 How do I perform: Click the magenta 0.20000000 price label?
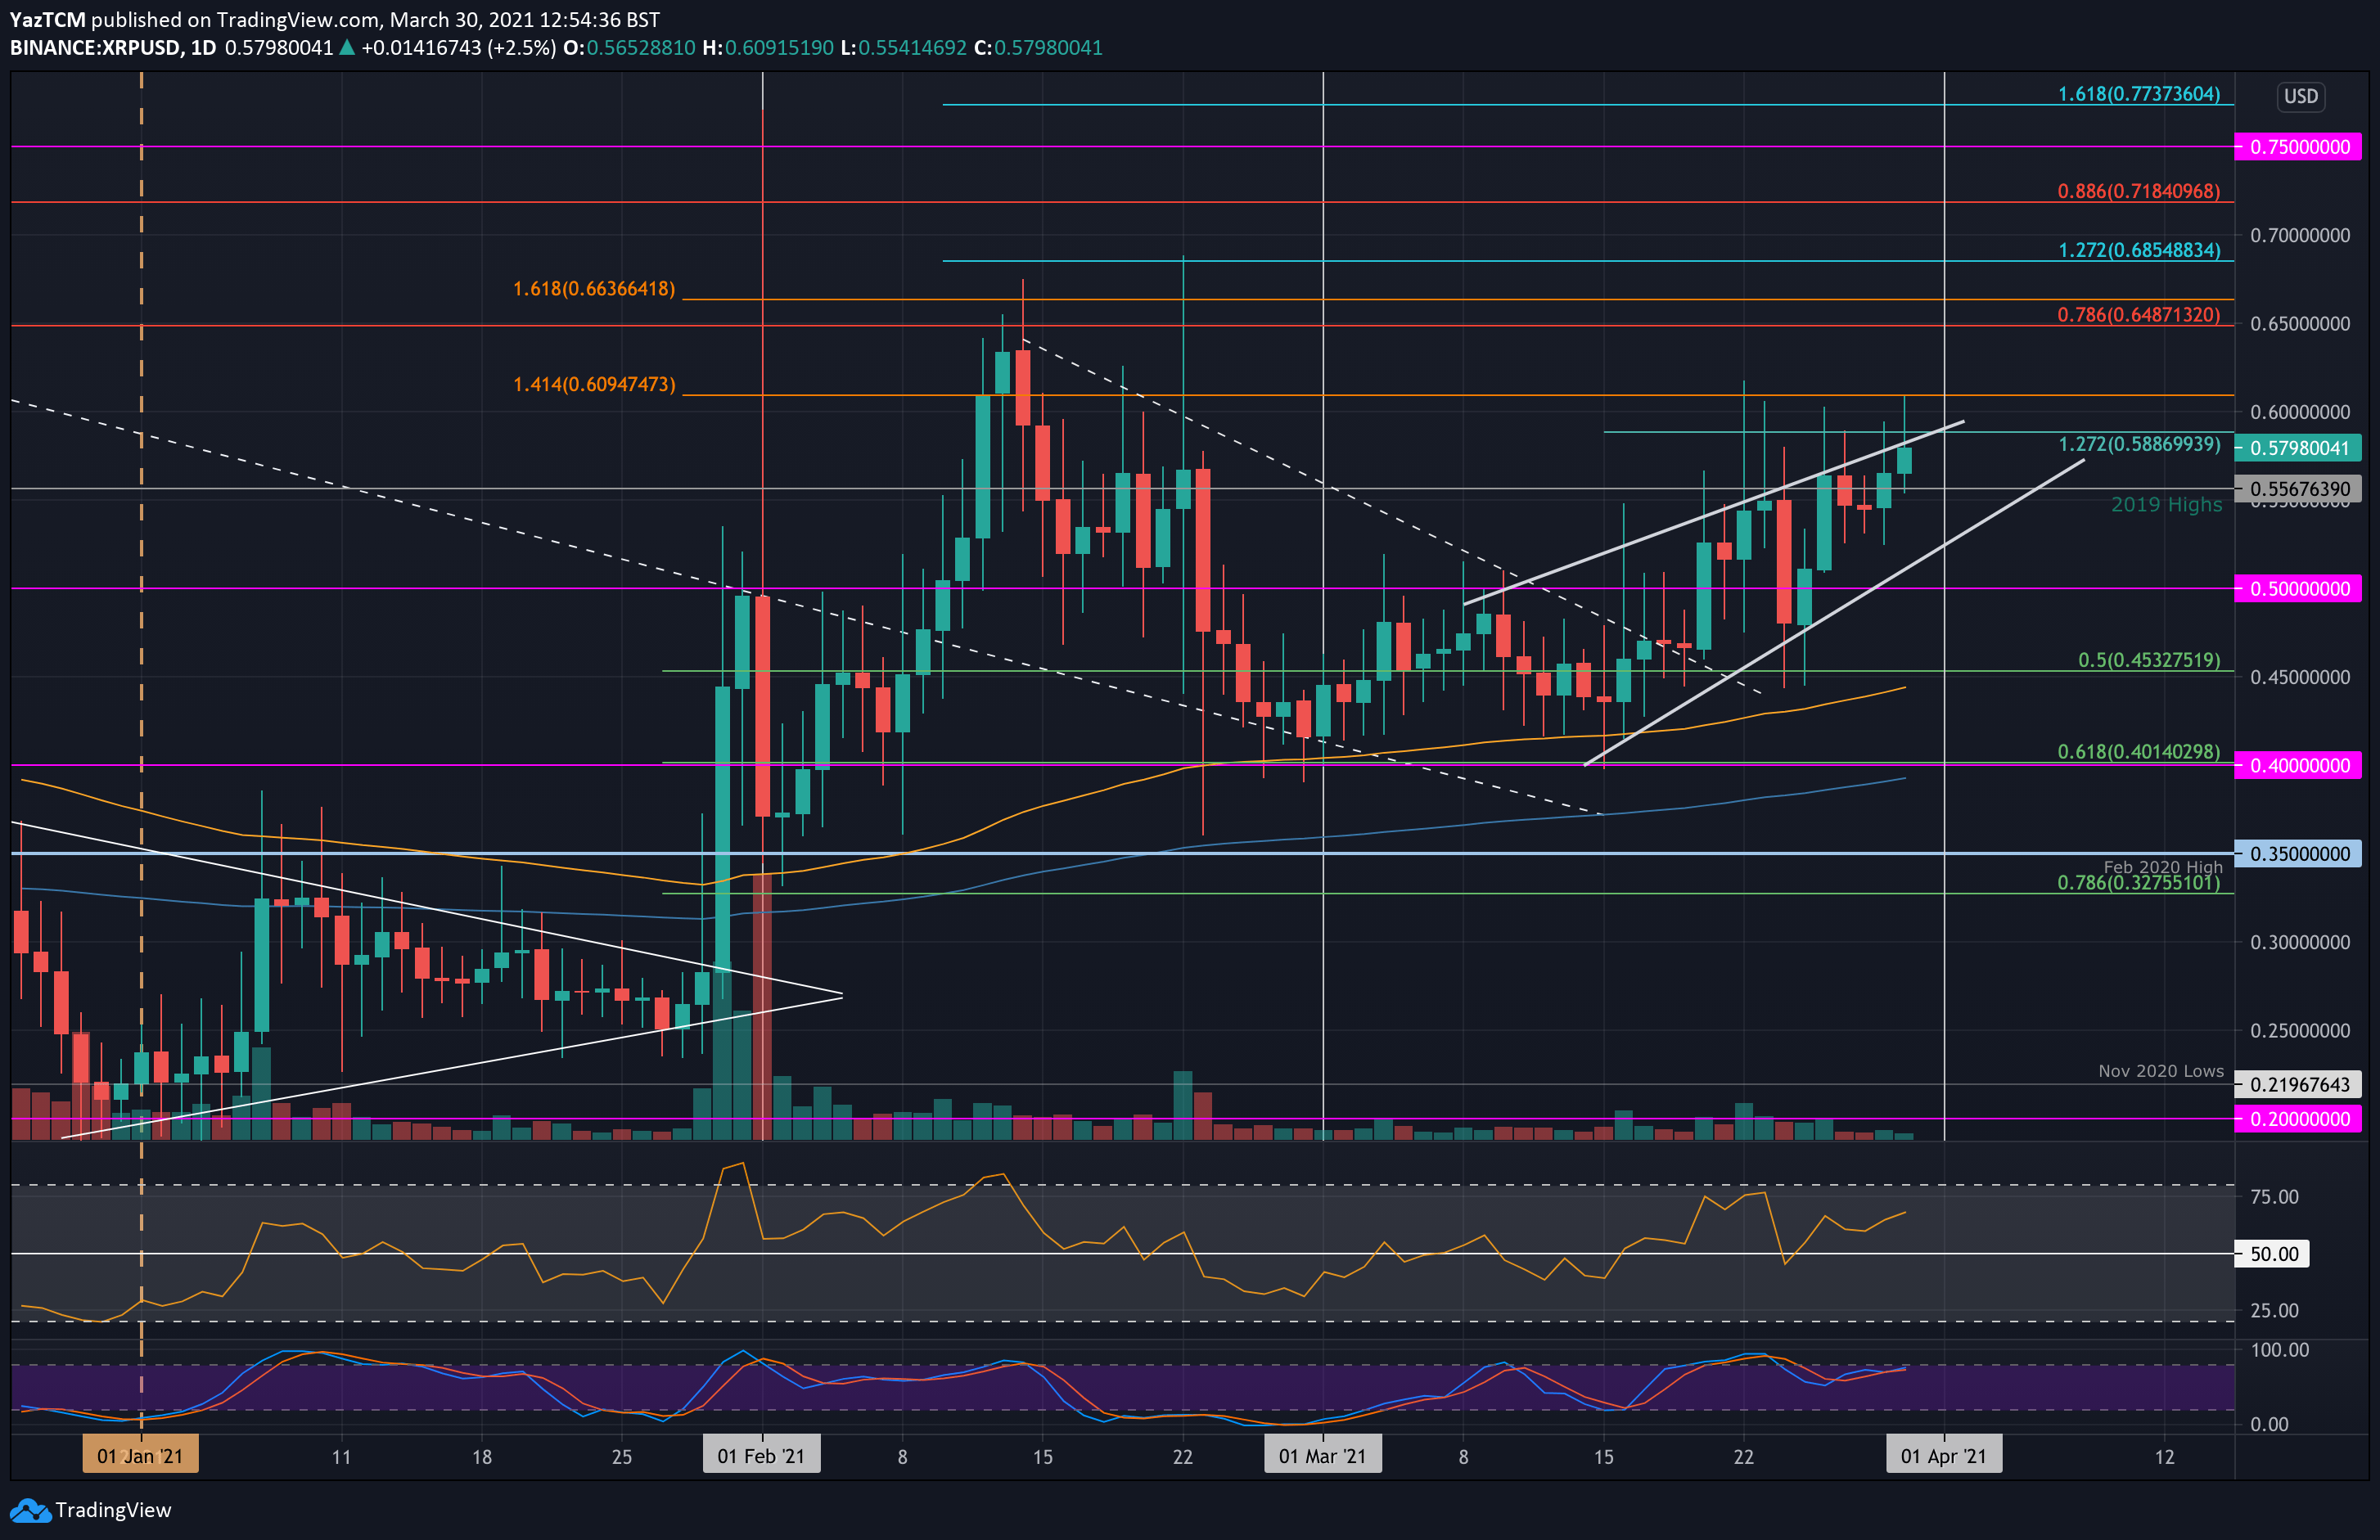click(x=2298, y=1119)
